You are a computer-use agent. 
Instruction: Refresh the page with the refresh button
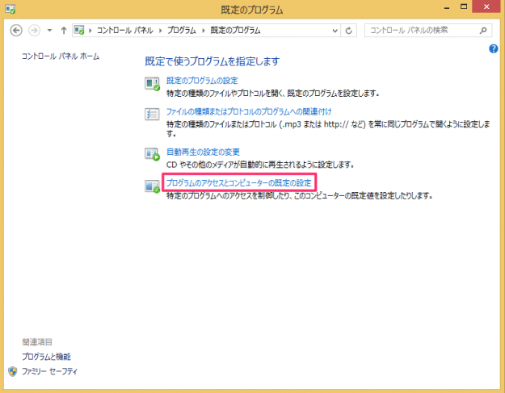click(348, 31)
